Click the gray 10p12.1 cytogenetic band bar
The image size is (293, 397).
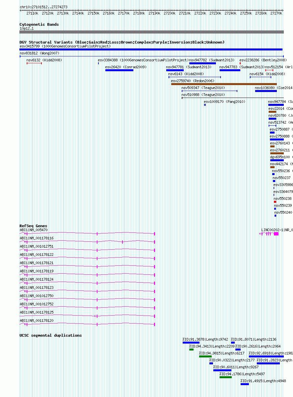tap(151, 32)
